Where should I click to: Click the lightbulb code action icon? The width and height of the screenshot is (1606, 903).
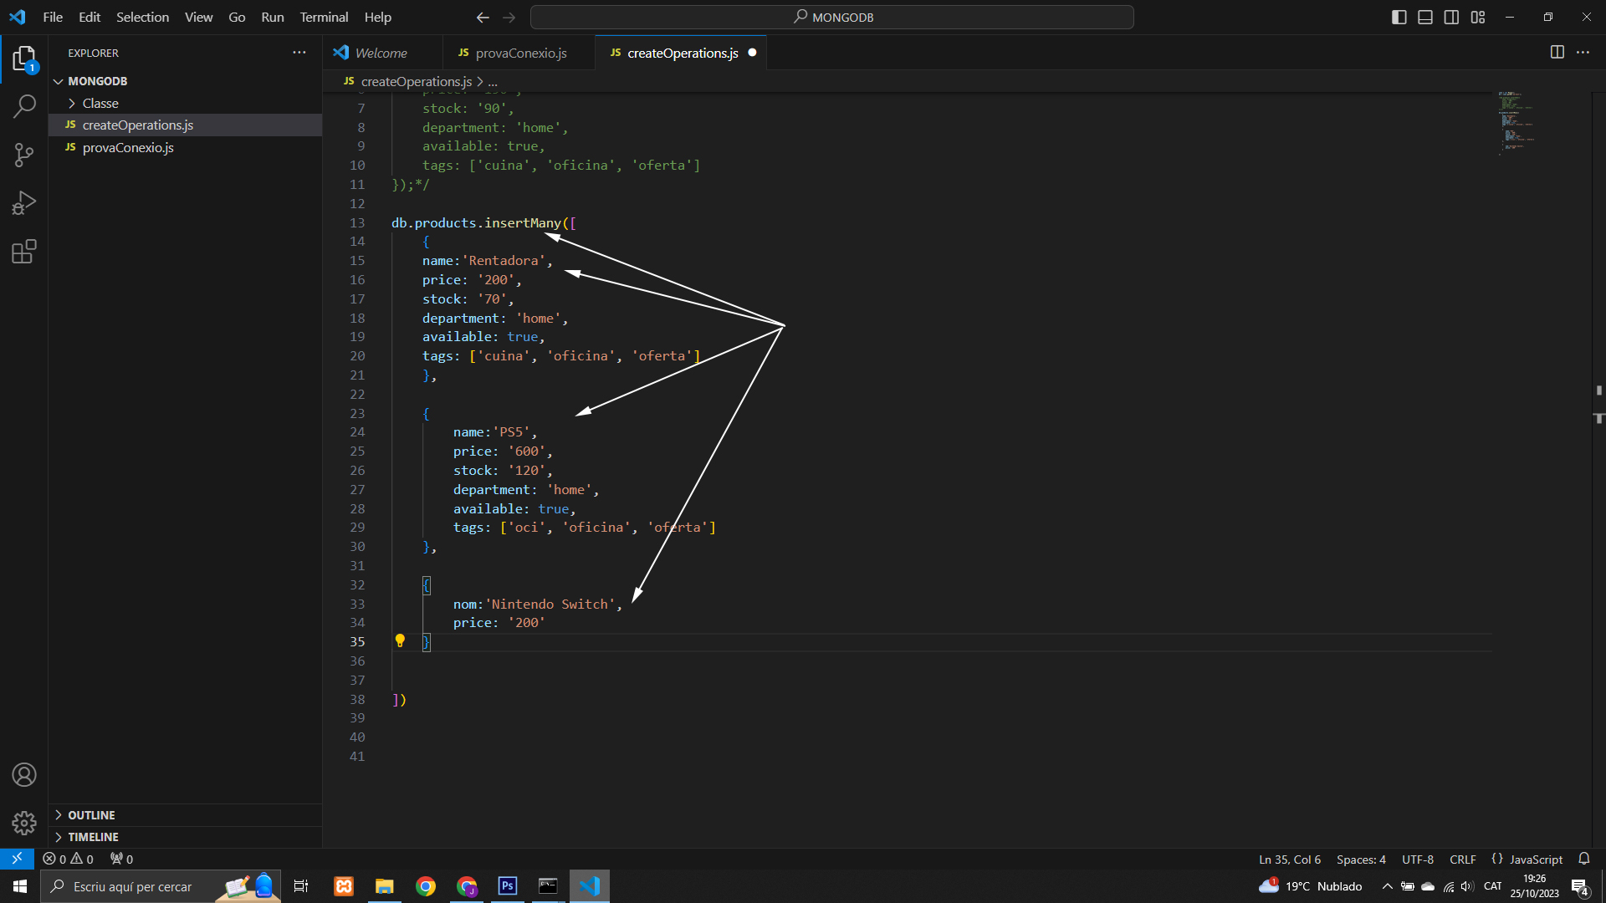(x=400, y=640)
